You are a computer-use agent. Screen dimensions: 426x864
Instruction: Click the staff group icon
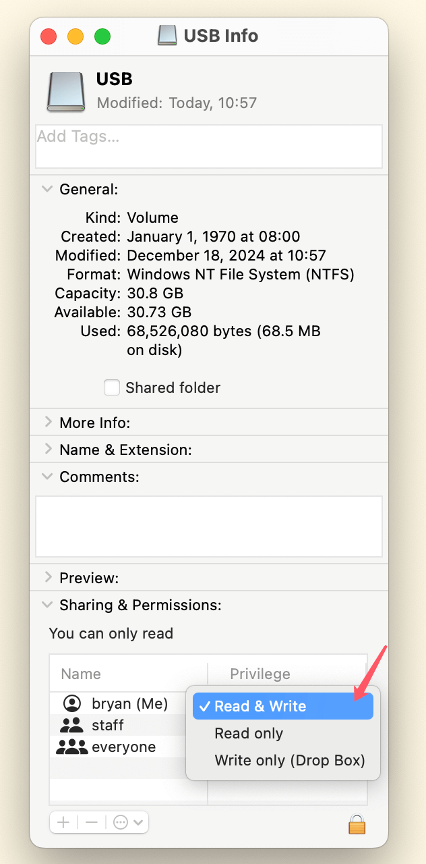pos(71,726)
